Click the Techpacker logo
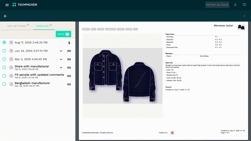The height and width of the screenshot is (141, 251). [25, 5]
